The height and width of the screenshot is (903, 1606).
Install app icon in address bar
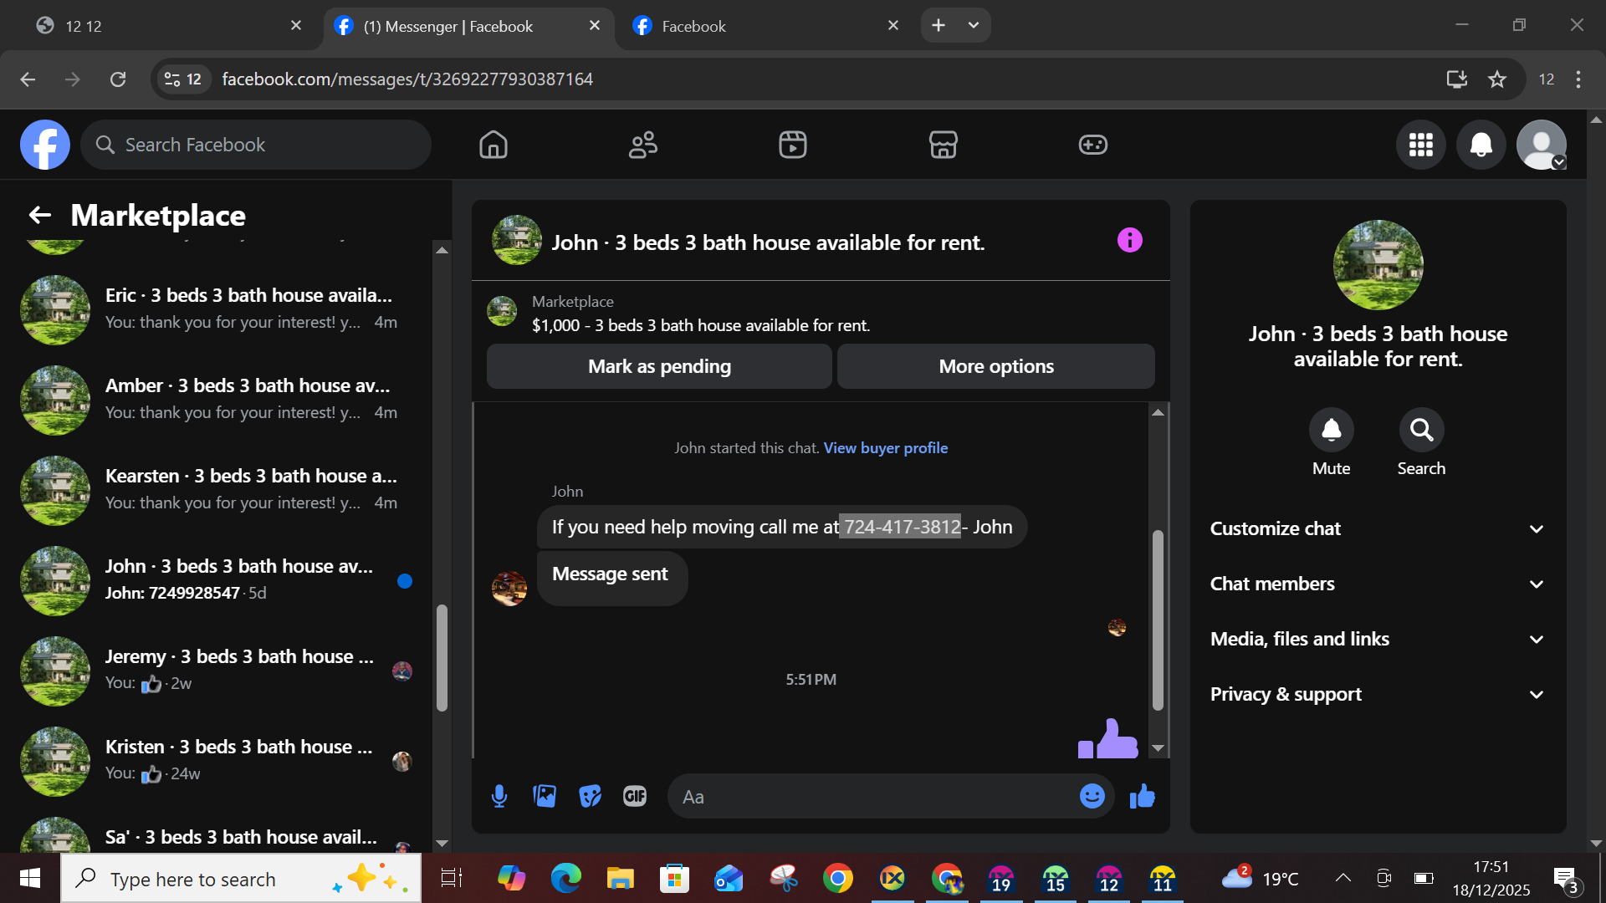coord(1457,79)
